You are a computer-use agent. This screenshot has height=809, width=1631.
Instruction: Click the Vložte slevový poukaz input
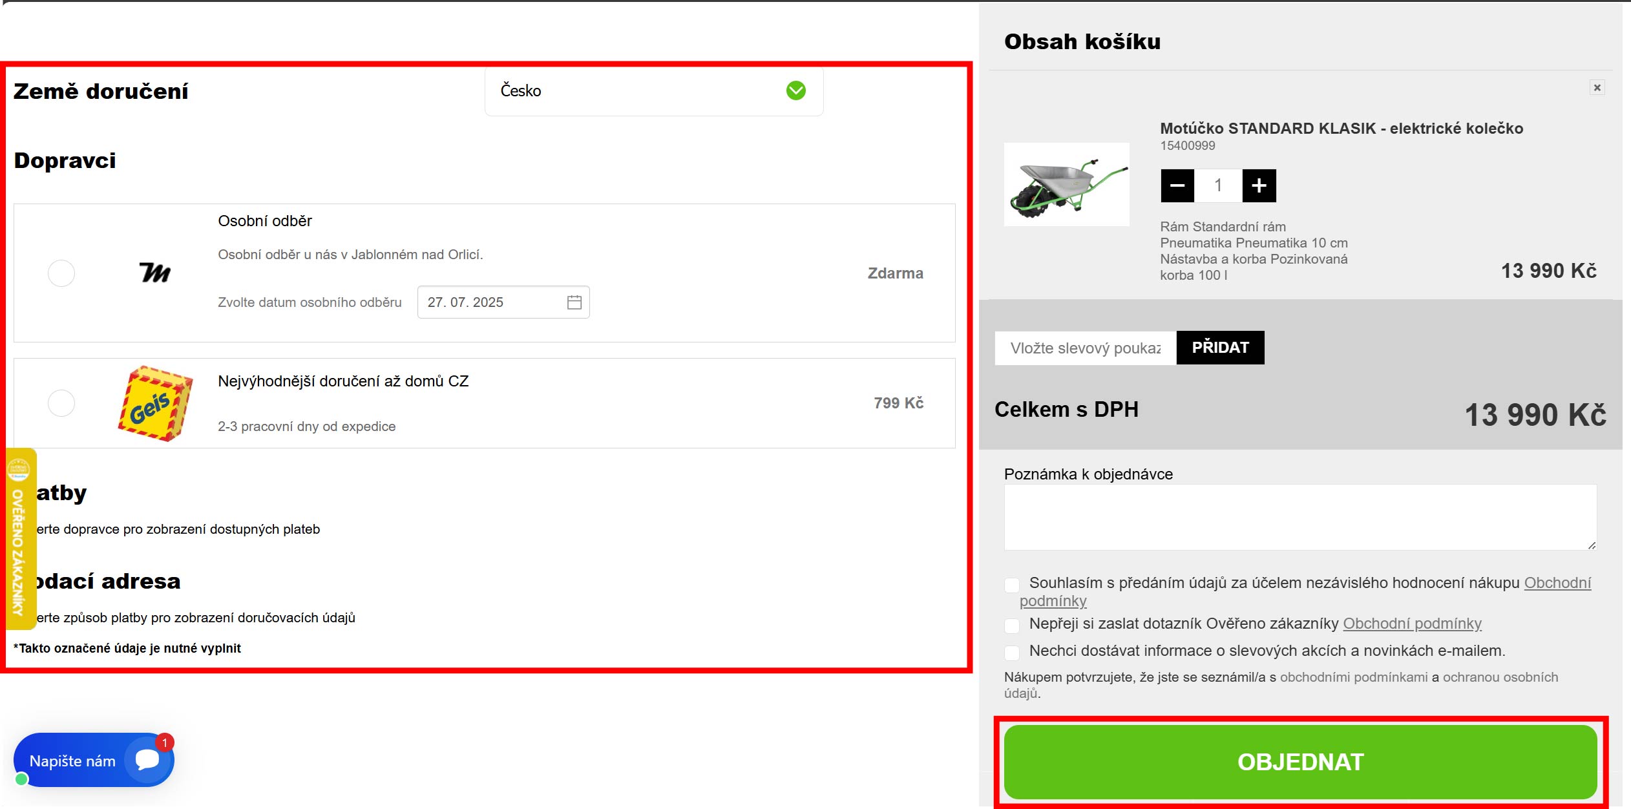[x=1085, y=348]
